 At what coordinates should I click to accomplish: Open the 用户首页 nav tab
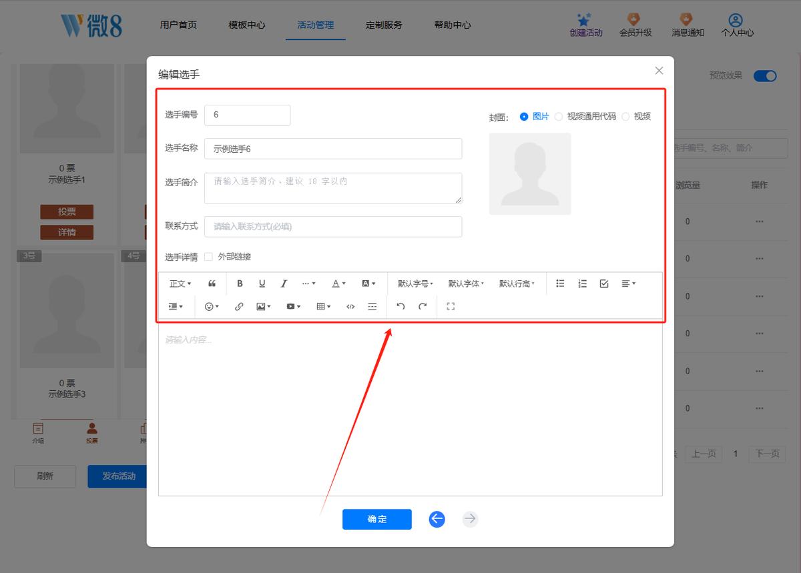tap(178, 25)
